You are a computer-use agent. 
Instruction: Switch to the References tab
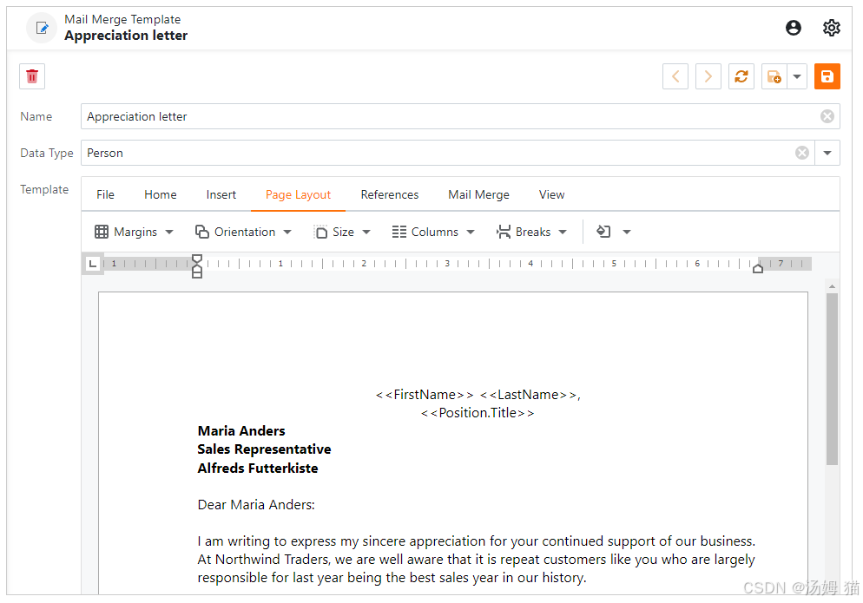(390, 194)
